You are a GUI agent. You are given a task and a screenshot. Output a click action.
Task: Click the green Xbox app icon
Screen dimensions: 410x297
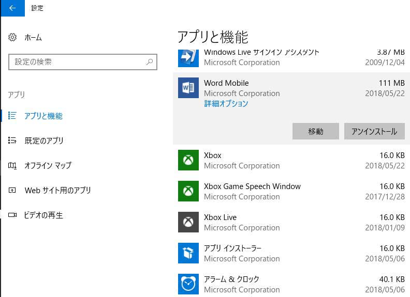(188, 160)
